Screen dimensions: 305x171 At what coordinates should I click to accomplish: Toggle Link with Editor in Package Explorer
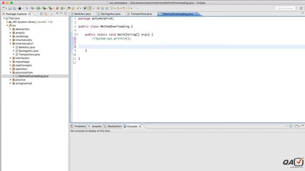tap(46, 14)
